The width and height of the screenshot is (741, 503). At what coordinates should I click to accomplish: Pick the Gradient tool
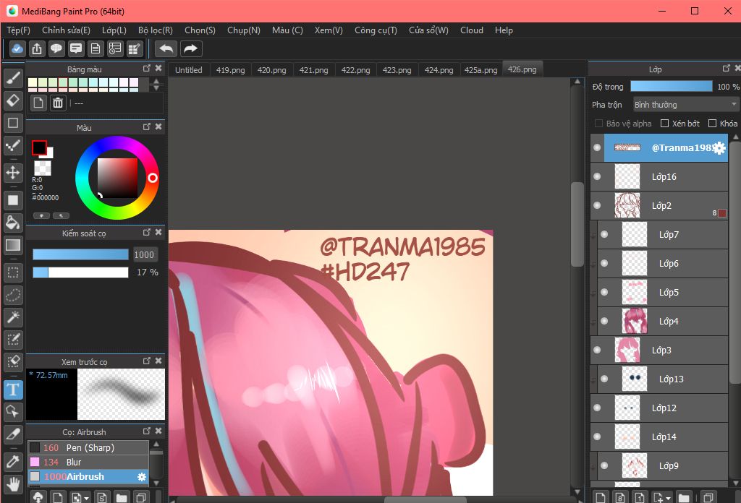[13, 245]
